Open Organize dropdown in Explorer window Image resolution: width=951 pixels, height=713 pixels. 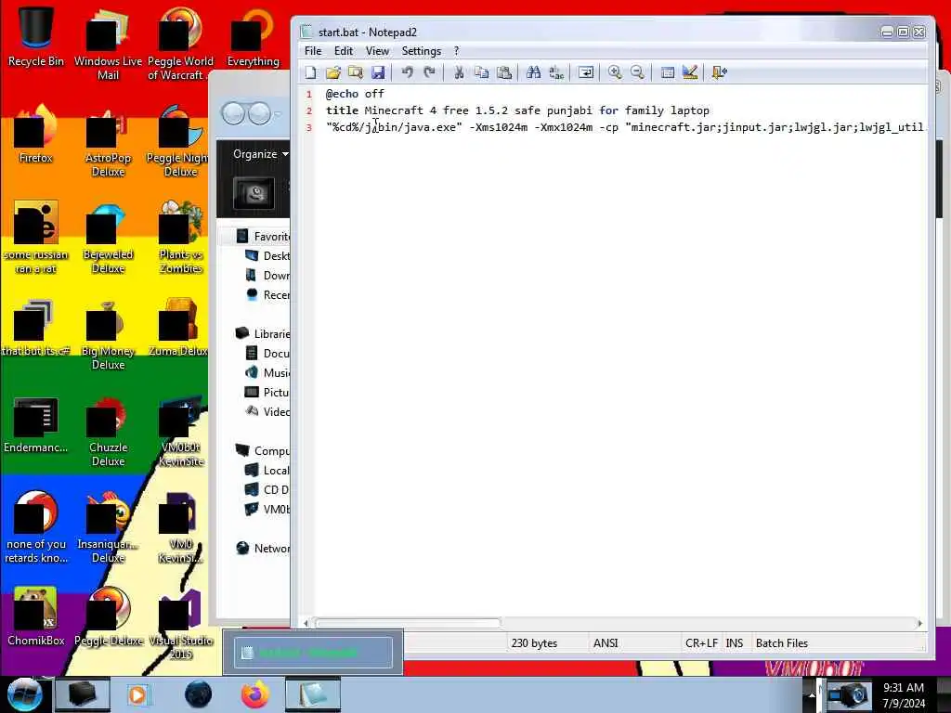(x=260, y=154)
